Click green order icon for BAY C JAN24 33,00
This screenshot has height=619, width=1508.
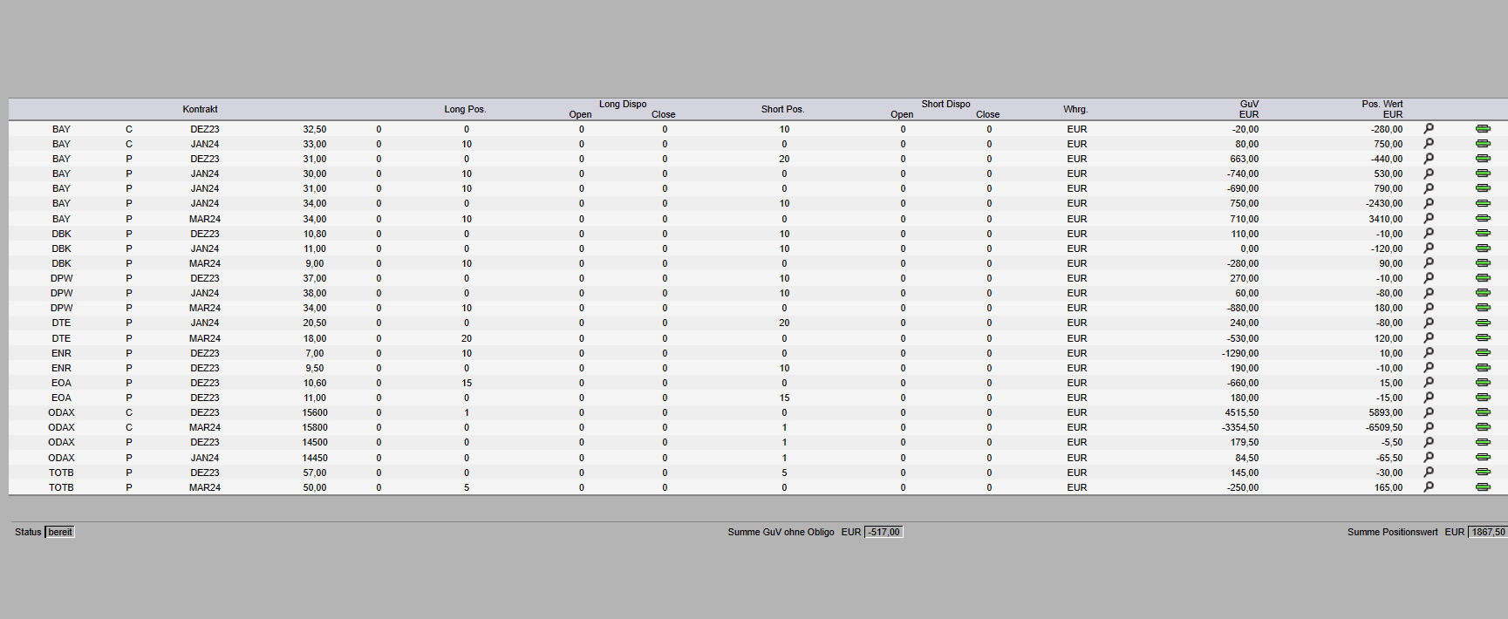pos(1483,144)
